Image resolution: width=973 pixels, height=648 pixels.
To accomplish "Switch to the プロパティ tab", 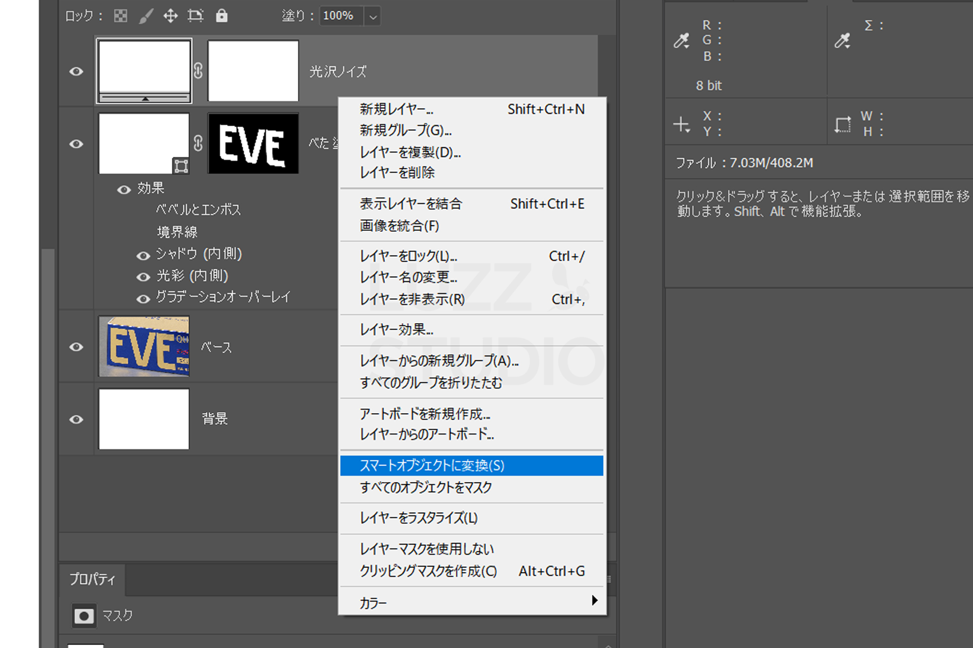I will (x=92, y=579).
